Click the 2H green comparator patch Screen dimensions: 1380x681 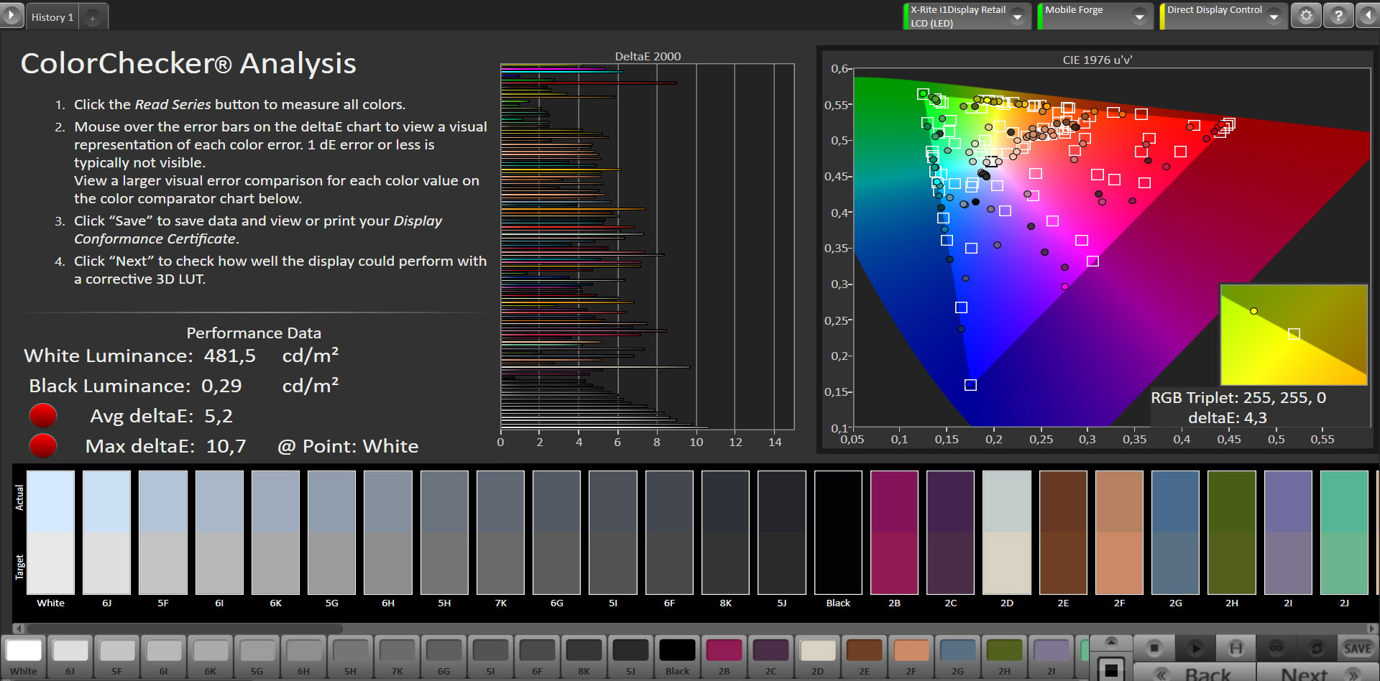point(1231,532)
